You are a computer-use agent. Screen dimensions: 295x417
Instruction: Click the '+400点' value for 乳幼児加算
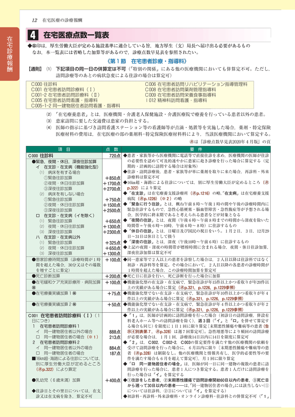point(113,381)
